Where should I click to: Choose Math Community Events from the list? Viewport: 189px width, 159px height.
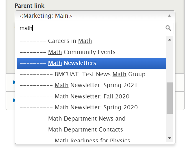tap(82, 52)
